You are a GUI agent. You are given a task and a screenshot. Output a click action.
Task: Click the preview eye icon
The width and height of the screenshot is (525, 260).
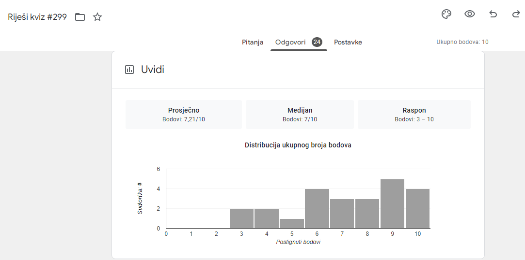470,14
